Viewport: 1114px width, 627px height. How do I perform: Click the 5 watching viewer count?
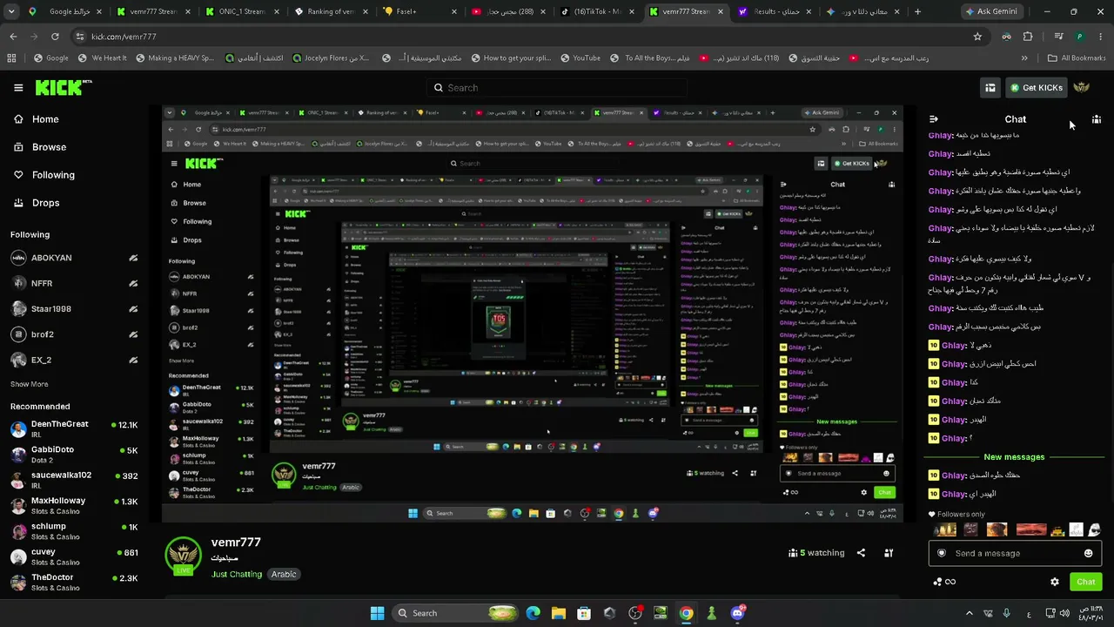tap(816, 553)
